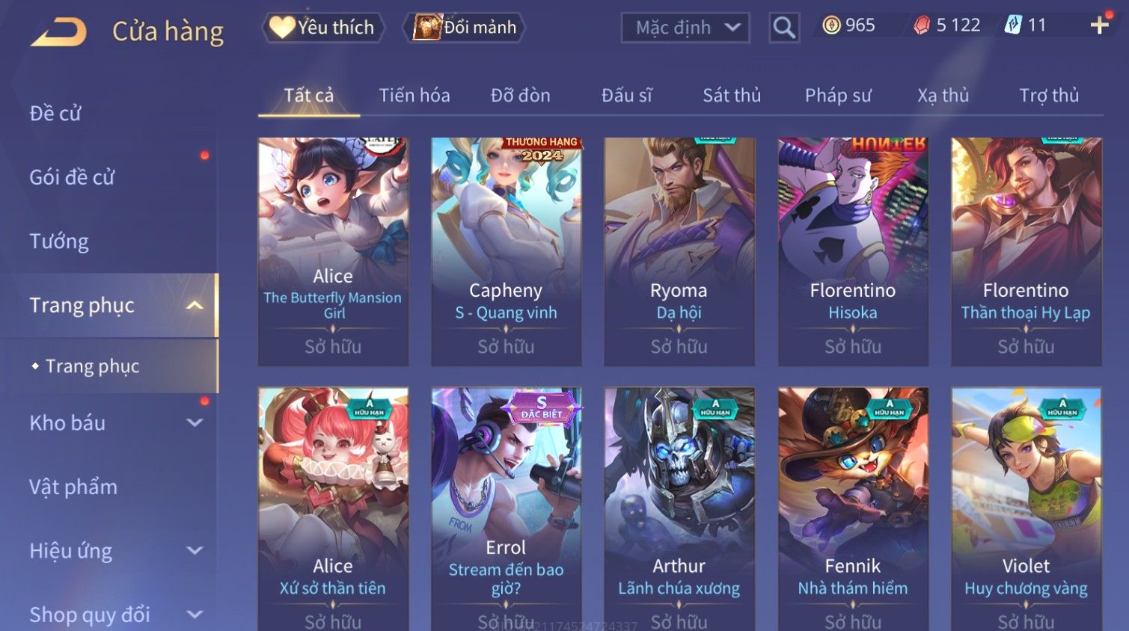Tap the red ruby currency icon
Image resolution: width=1129 pixels, height=631 pixels.
point(922,25)
